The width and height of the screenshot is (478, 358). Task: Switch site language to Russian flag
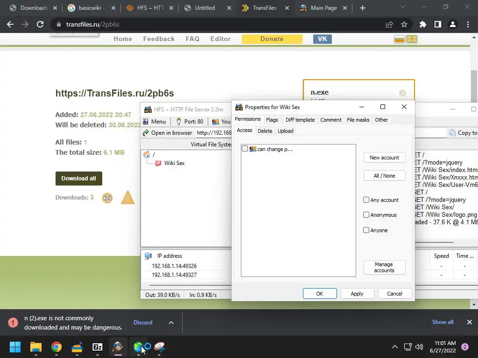tap(400, 39)
